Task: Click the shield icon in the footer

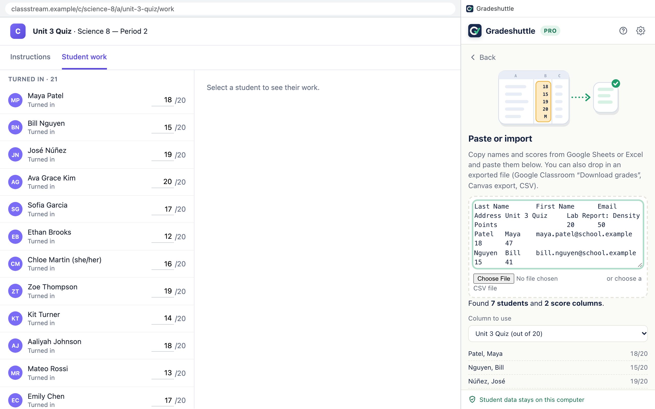Action: 472,399
